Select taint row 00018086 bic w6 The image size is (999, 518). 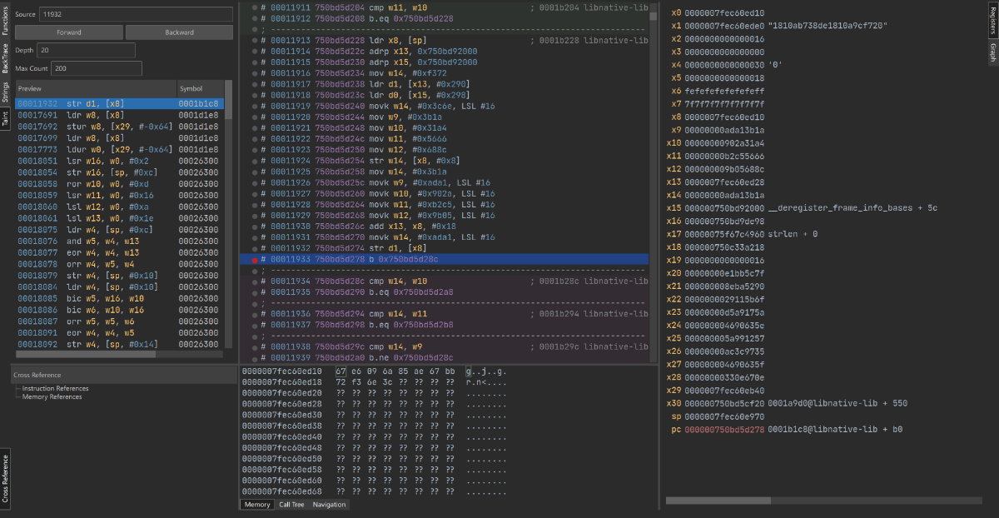[119, 309]
